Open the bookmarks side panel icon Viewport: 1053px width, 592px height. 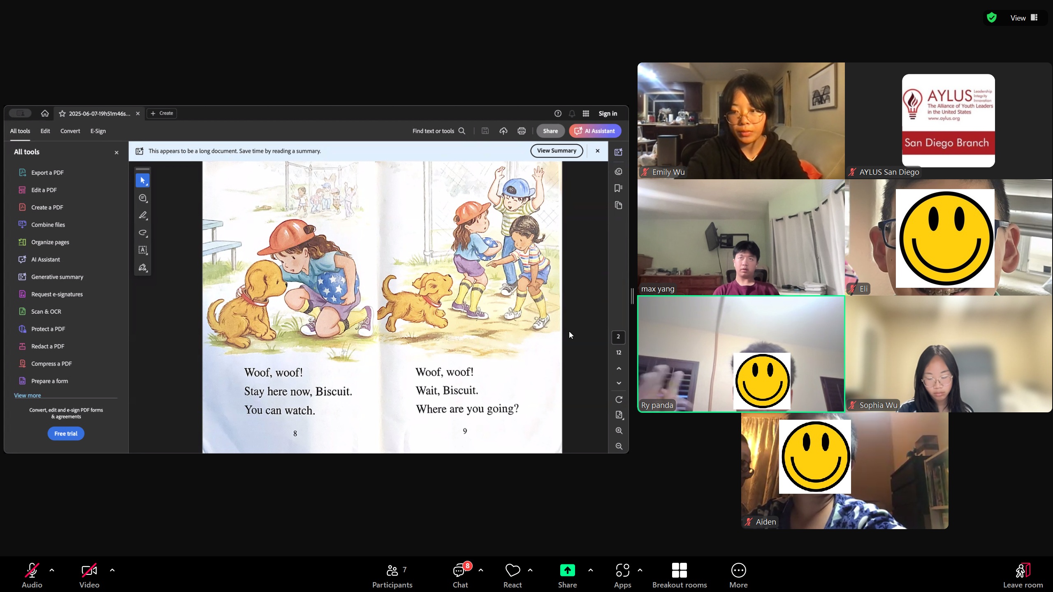click(618, 188)
